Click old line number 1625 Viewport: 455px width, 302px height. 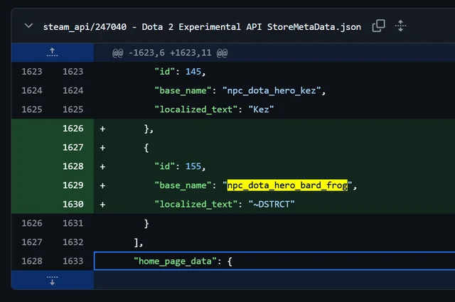point(32,109)
